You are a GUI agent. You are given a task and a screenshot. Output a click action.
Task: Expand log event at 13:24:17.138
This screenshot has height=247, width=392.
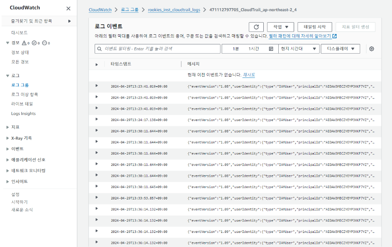97,119
